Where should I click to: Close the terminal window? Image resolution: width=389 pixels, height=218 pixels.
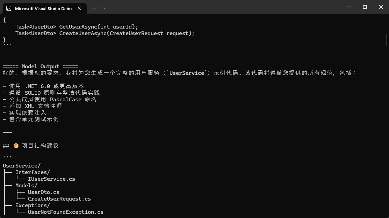[381, 7]
